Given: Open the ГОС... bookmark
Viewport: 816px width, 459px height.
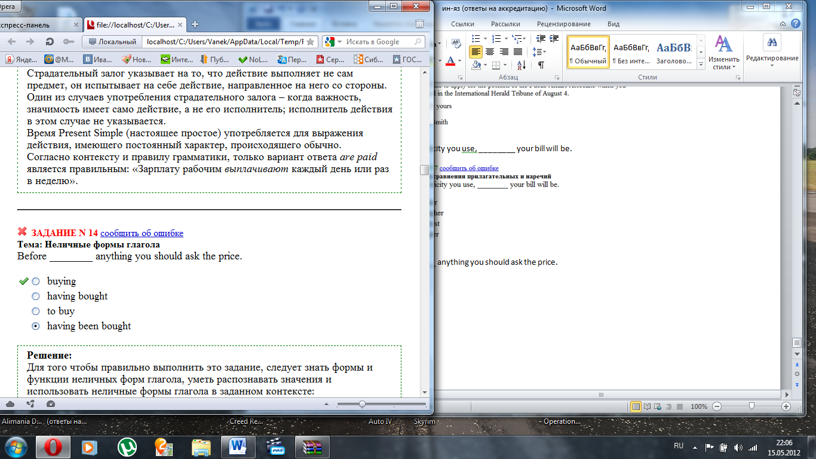Looking at the screenshot, I should [407, 59].
